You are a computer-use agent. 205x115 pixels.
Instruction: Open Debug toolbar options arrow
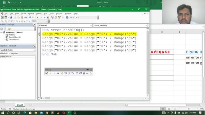87,70
